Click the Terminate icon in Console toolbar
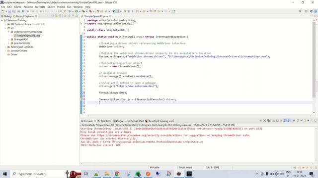Screen dimensions: 318x178 point(260,121)
